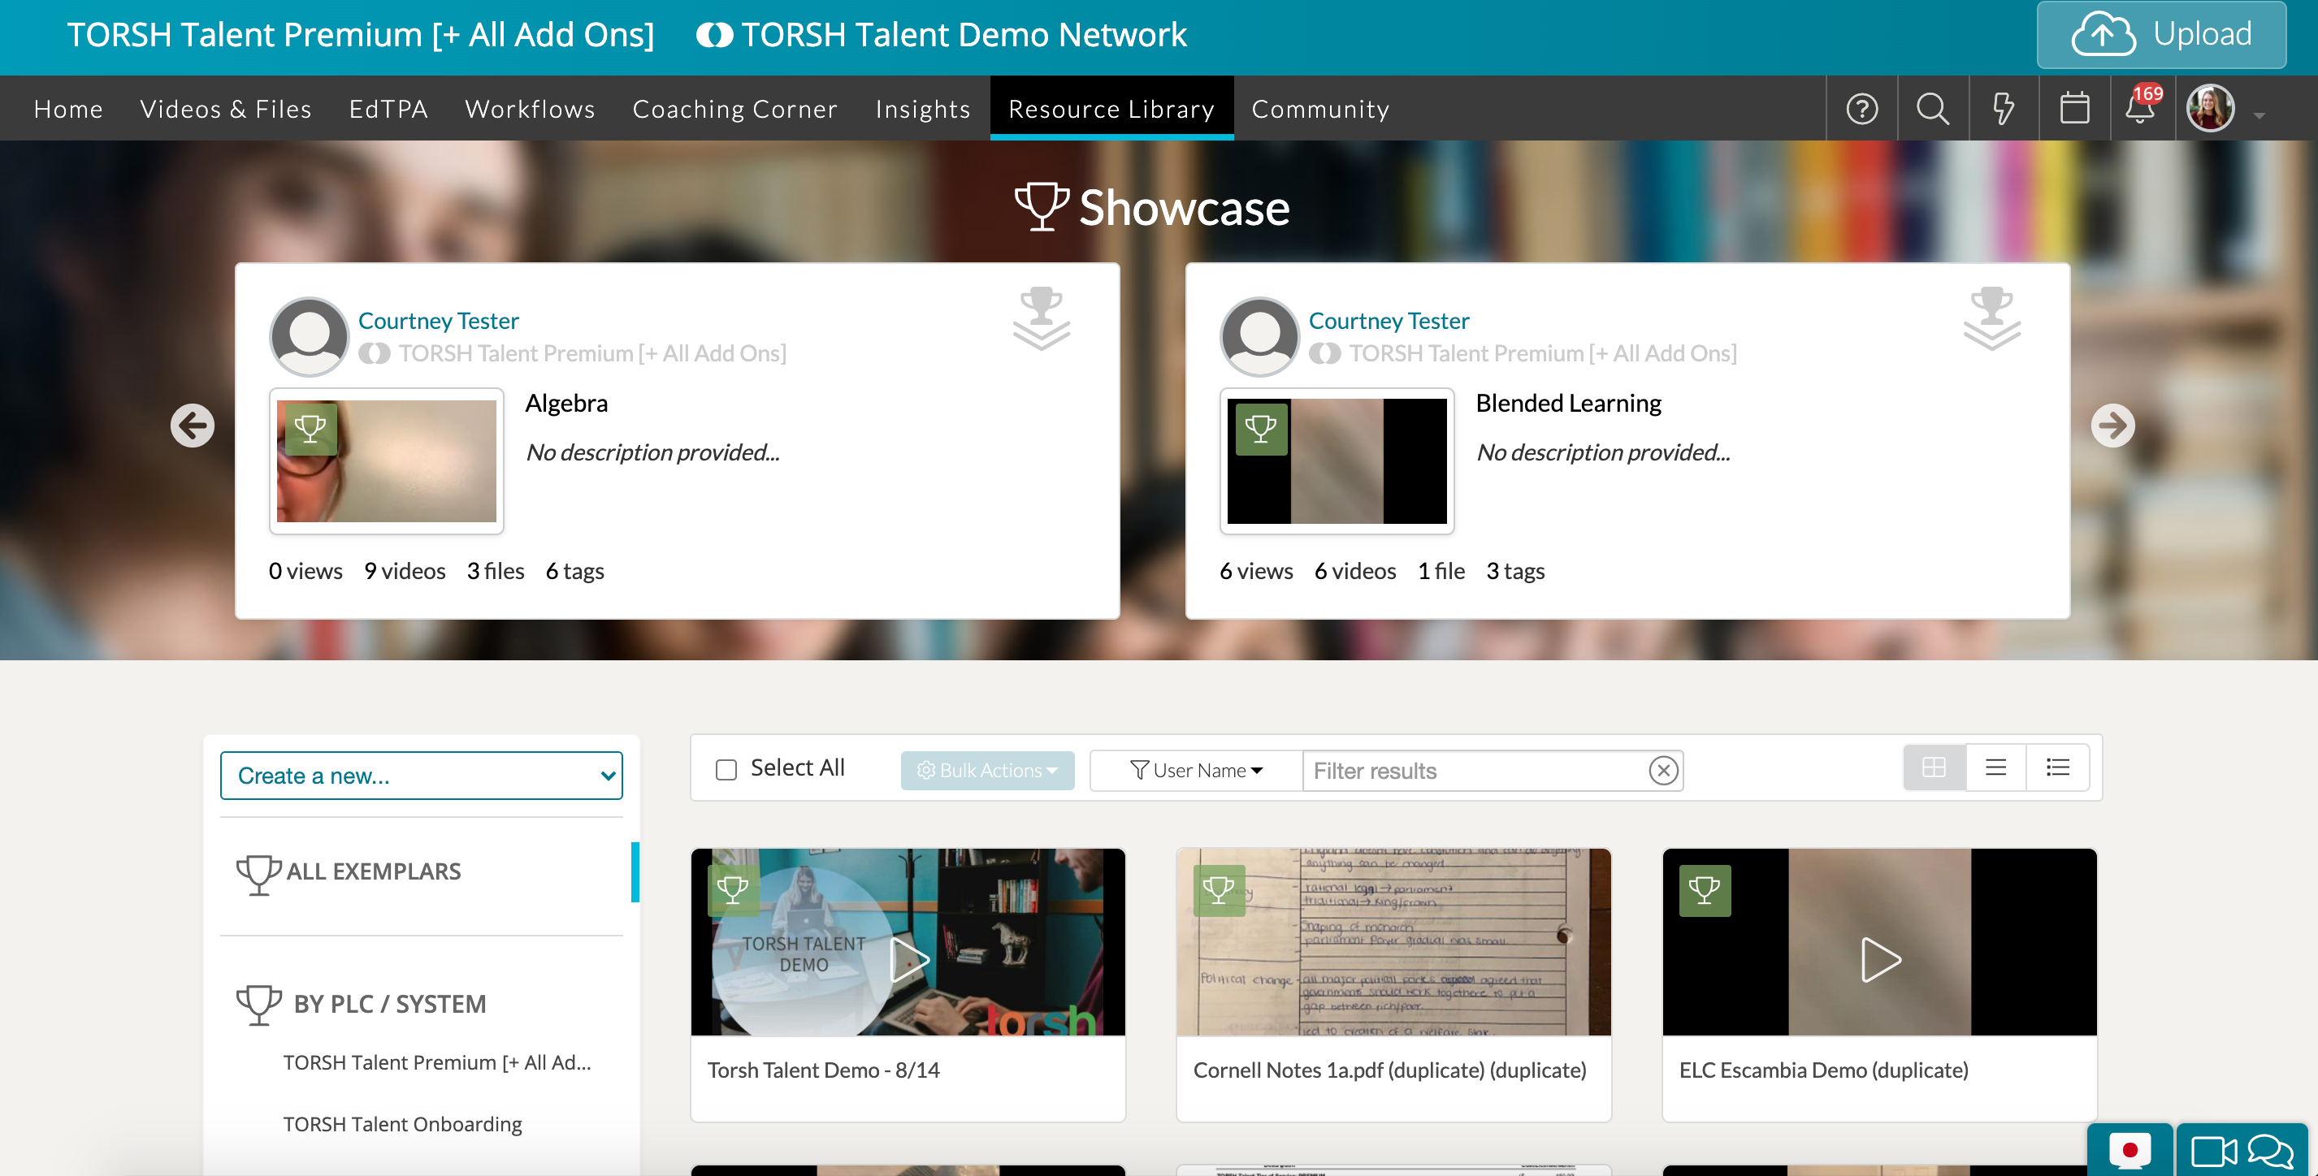
Task: Open Cornell Notes 1a.pdf thumbnail
Action: click(x=1393, y=942)
